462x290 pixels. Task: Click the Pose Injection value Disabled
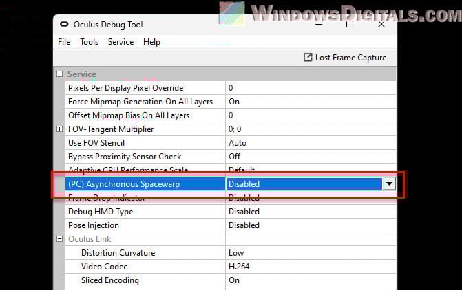click(244, 225)
